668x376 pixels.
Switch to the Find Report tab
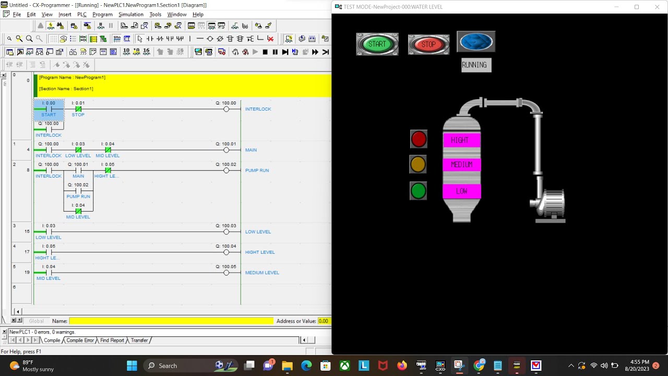(x=112, y=340)
